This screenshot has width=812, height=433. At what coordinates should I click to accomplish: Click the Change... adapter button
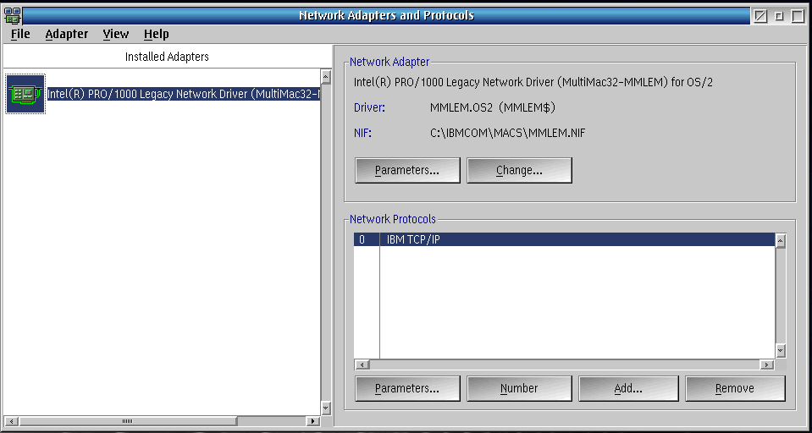pos(519,170)
